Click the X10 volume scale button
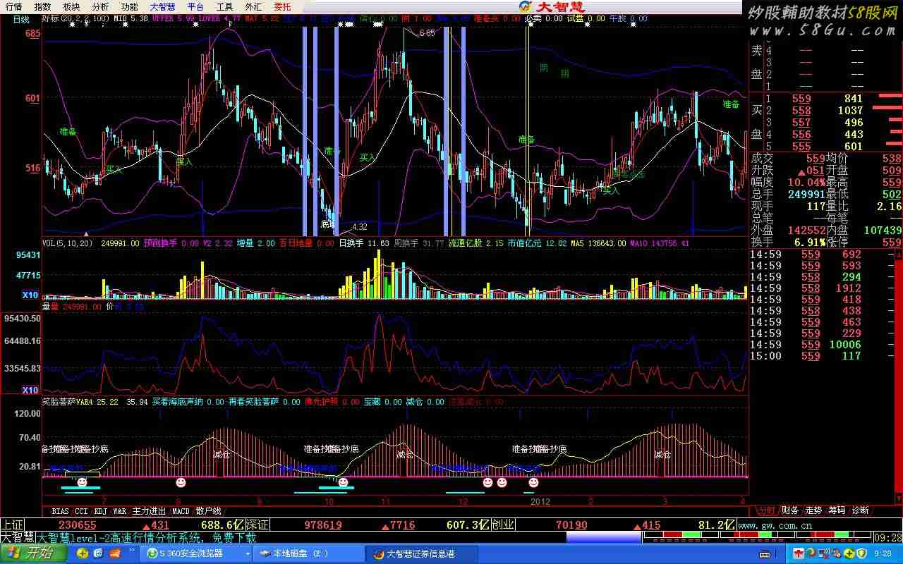The height and width of the screenshot is (564, 903). click(30, 295)
